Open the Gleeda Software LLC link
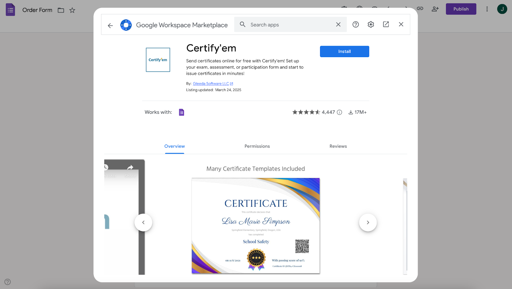The image size is (512, 289). click(x=211, y=84)
